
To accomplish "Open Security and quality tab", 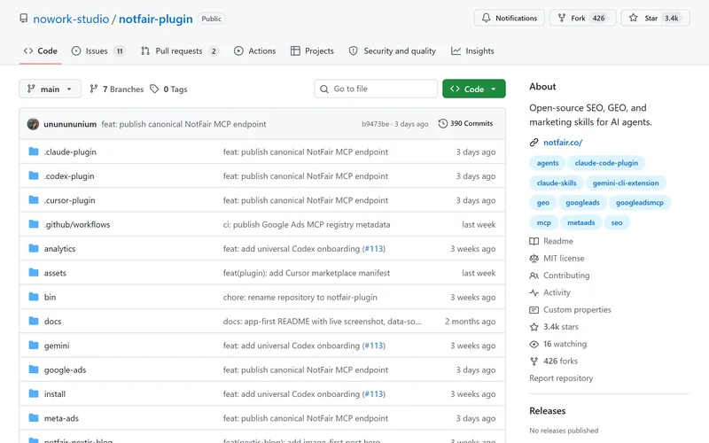I will point(393,51).
